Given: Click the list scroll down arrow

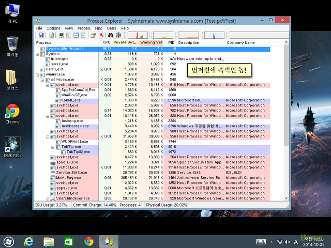Looking at the screenshot, I should pos(286,198).
